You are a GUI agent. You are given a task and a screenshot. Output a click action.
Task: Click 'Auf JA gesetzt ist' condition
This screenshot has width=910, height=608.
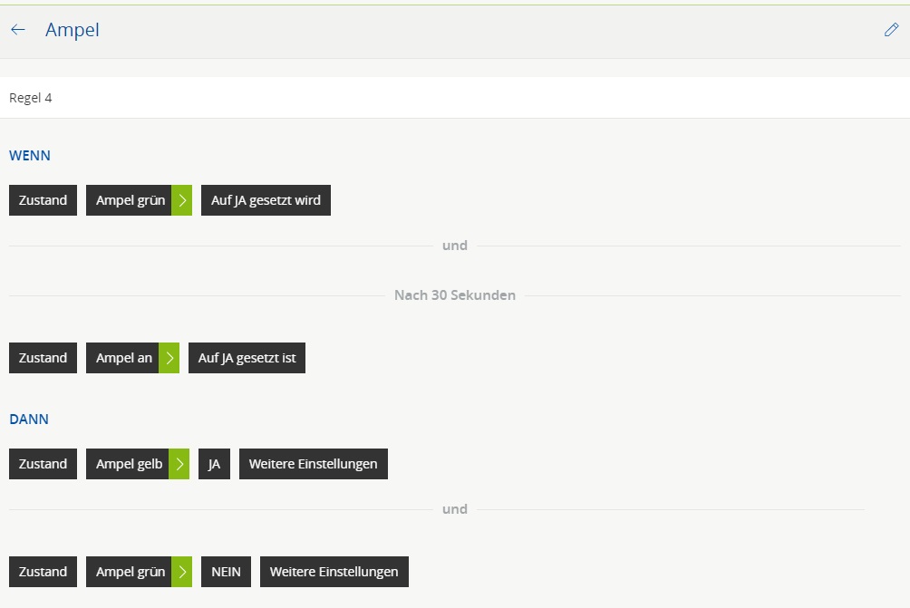[247, 358]
